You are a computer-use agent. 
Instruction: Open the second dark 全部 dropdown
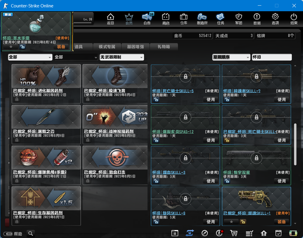(76, 57)
